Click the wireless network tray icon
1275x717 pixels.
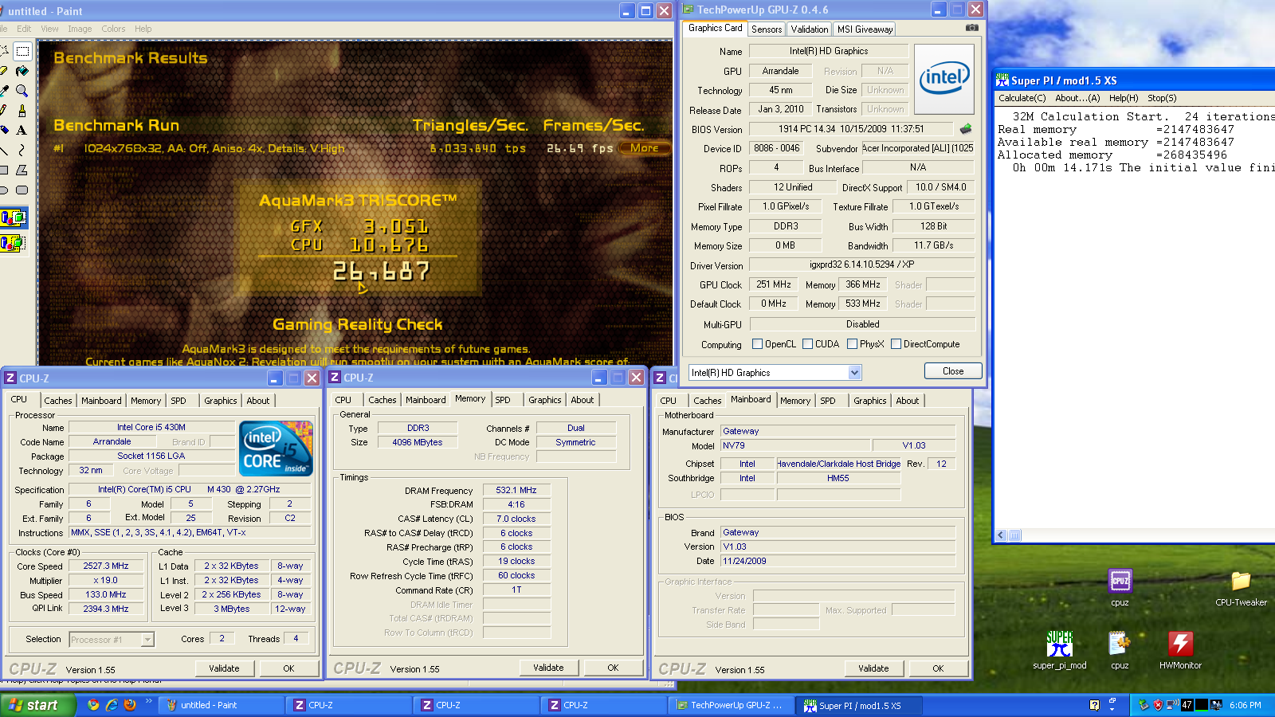[1172, 705]
